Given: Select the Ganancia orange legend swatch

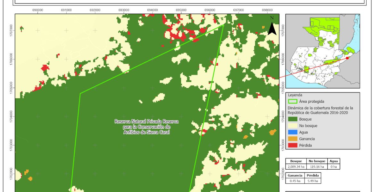Looking at the screenshot, I should [292, 139].
